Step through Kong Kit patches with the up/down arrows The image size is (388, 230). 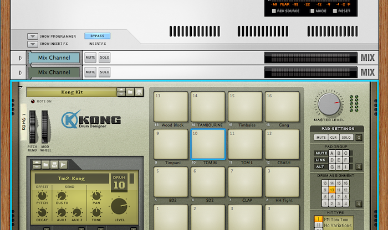[121, 92]
